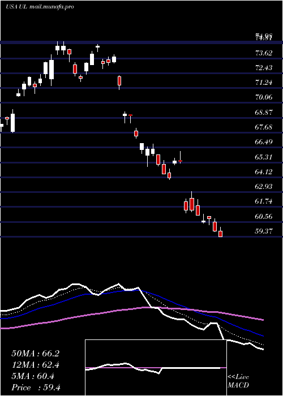
Task: Select the 64.12 price axis label
Action: 264,172
